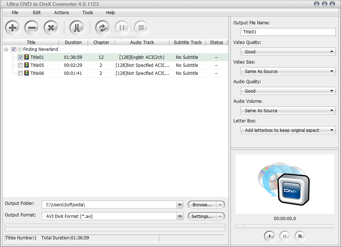Open the Audio Quality dropdown

(288, 91)
